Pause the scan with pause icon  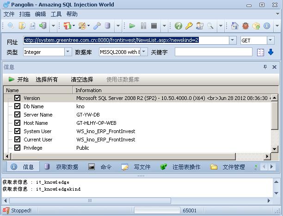pos(143,26)
